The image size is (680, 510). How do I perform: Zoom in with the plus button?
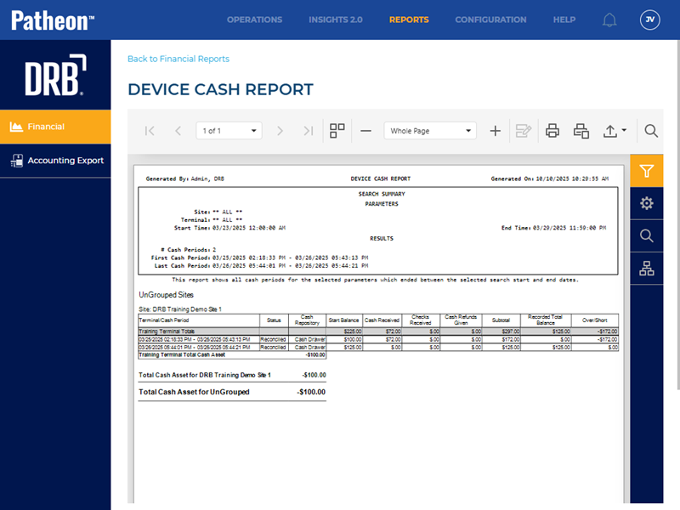[x=496, y=131]
